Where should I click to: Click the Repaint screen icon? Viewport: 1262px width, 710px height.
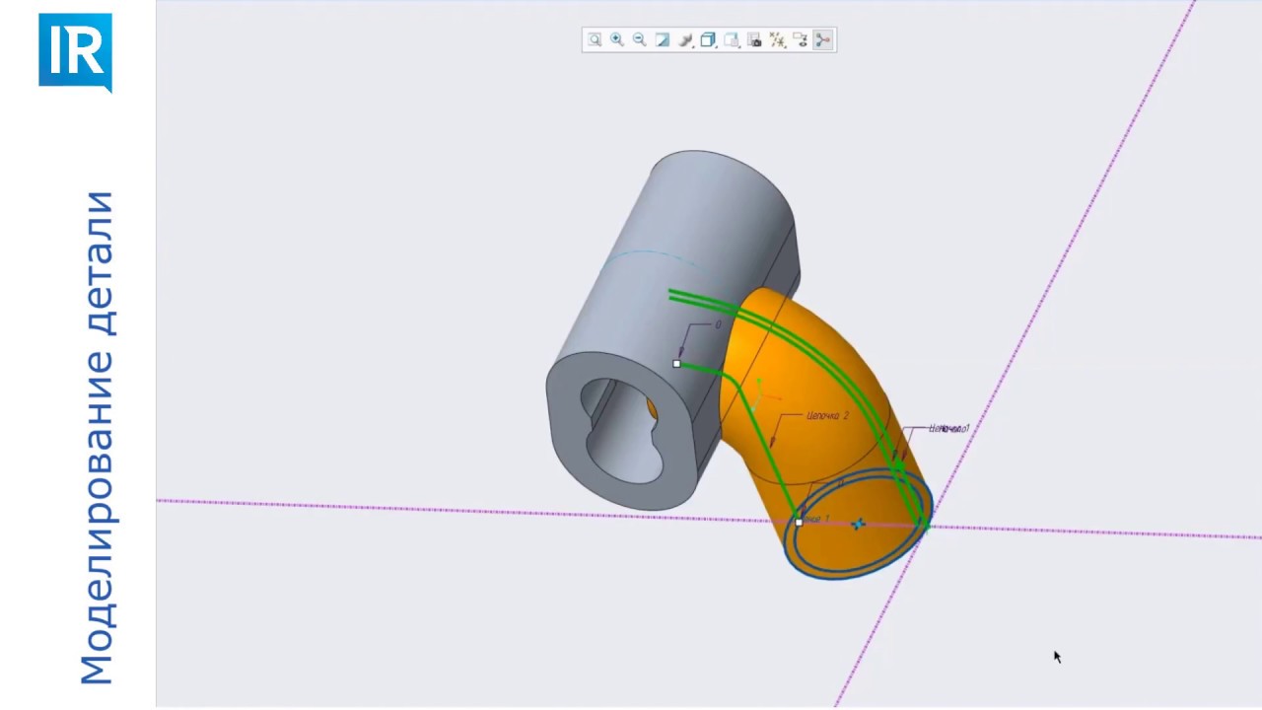pyautogui.click(x=663, y=40)
